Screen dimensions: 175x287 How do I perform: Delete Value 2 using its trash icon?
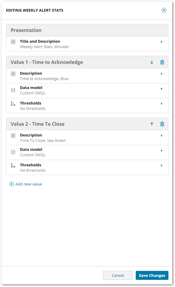coord(162,124)
